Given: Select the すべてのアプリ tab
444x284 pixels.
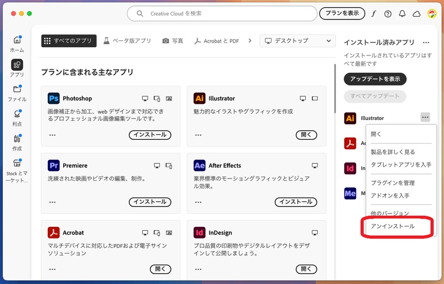Looking at the screenshot, I should point(69,40).
